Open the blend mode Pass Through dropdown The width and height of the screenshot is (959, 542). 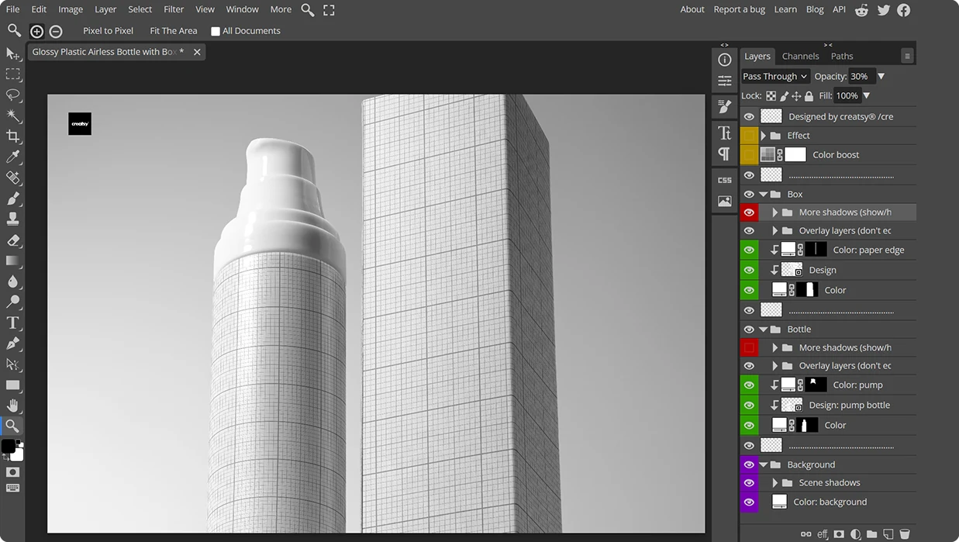click(775, 76)
